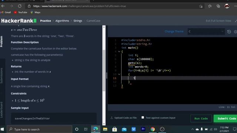This screenshot has width=237, height=133.
Task: Click the site lock icon
Action: pyautogui.click(x=29, y=6)
